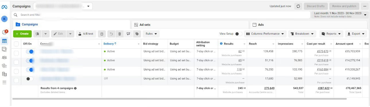Click the Review and publish button
Image resolution: width=370 pixels, height=107 pixels.
pyautogui.click(x=344, y=6)
